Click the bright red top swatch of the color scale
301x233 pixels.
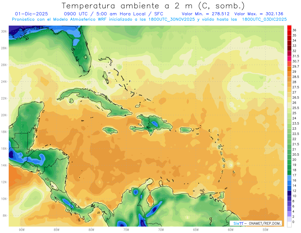point(289,28)
